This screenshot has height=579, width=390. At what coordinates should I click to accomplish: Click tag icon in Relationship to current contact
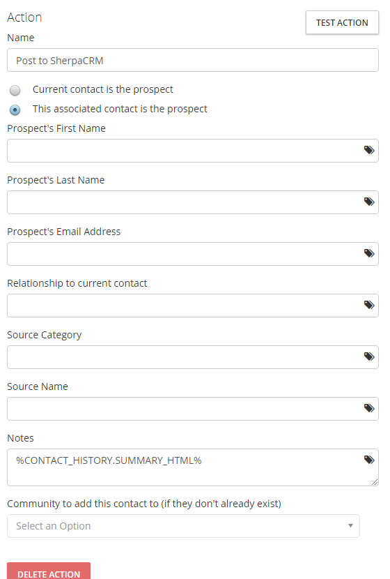369,306
